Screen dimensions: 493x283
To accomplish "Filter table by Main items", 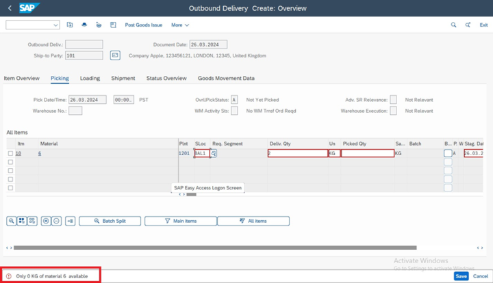I will [x=181, y=221].
